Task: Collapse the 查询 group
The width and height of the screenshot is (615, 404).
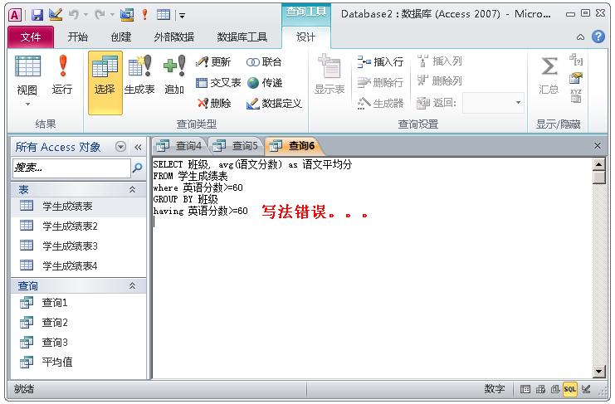Action: (x=133, y=286)
